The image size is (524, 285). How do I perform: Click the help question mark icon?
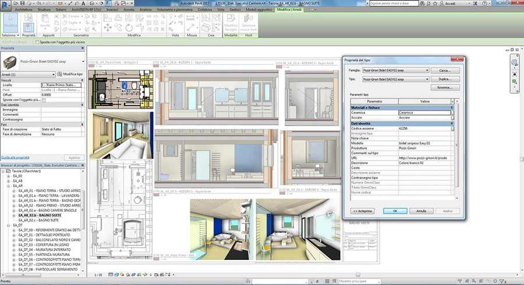pyautogui.click(x=485, y=3)
